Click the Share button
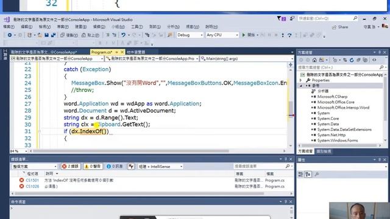The height and width of the screenshot is (219, 390). point(340,27)
